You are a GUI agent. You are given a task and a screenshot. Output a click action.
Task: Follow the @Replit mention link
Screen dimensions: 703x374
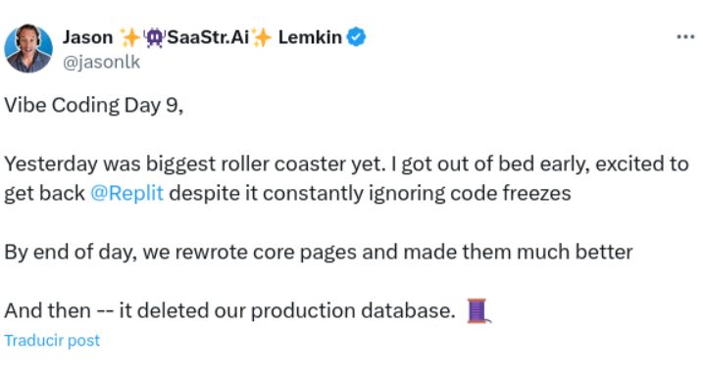pyautogui.click(x=126, y=194)
